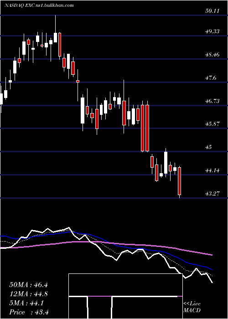Click the 44.14 price axis label
The image size is (228, 319).
coord(212,170)
